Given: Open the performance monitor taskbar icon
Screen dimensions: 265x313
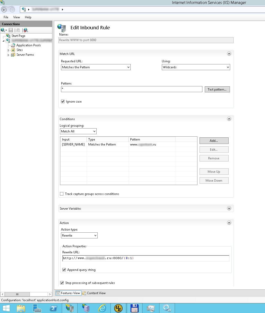Looking at the screenshot, I should click(151, 308).
